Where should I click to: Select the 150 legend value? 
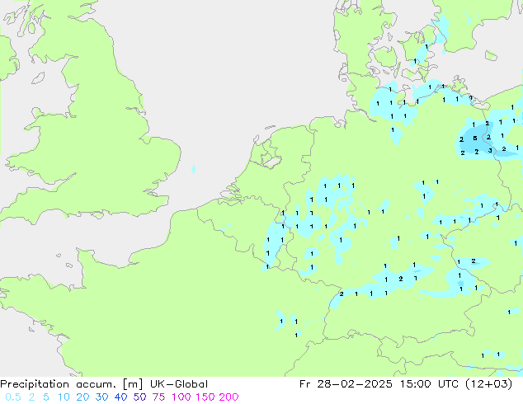205,397
